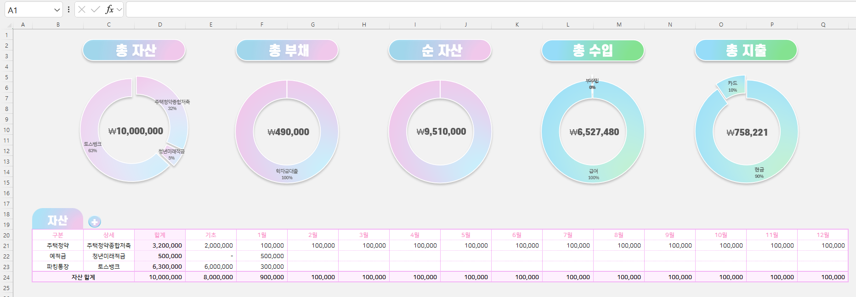This screenshot has height=297, width=856.
Task: Select row 24 header
Action: pyautogui.click(x=6, y=277)
